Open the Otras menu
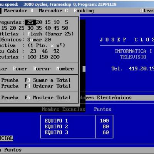Viewport: 154px width, 154px height. (x=147, y=11)
